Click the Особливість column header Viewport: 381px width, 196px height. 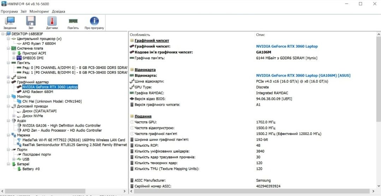(140, 35)
